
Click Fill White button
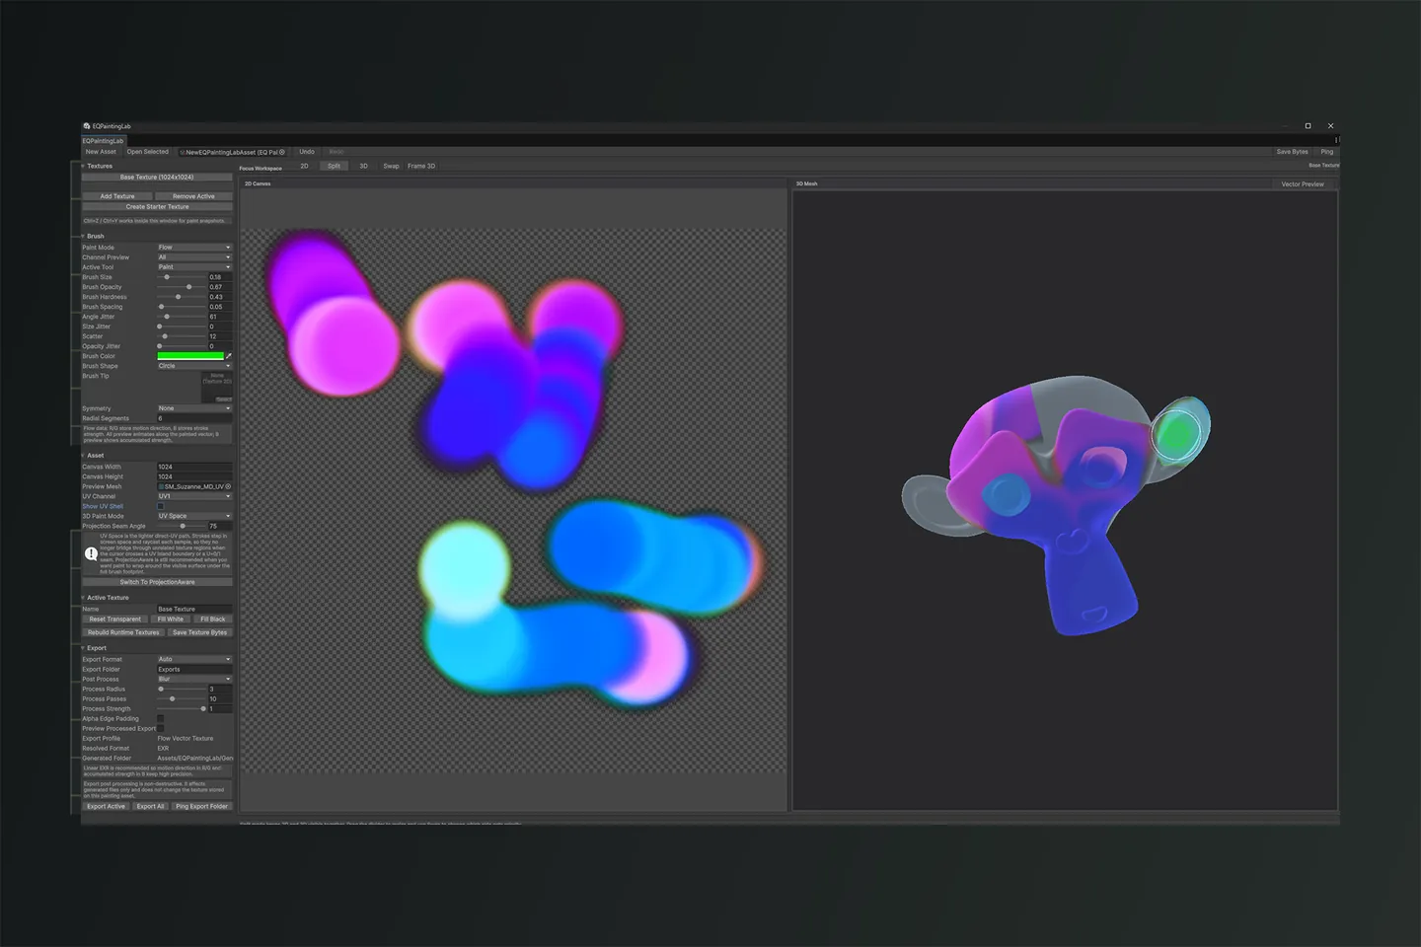[171, 619]
